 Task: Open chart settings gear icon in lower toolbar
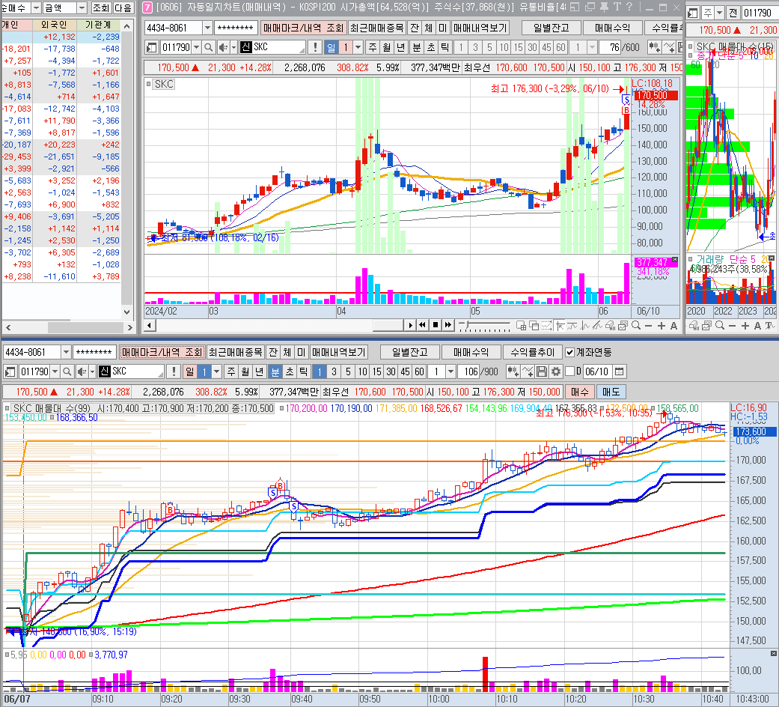(556, 371)
